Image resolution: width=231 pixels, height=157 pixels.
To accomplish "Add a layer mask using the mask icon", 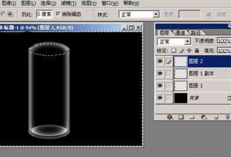I will 181,117.
